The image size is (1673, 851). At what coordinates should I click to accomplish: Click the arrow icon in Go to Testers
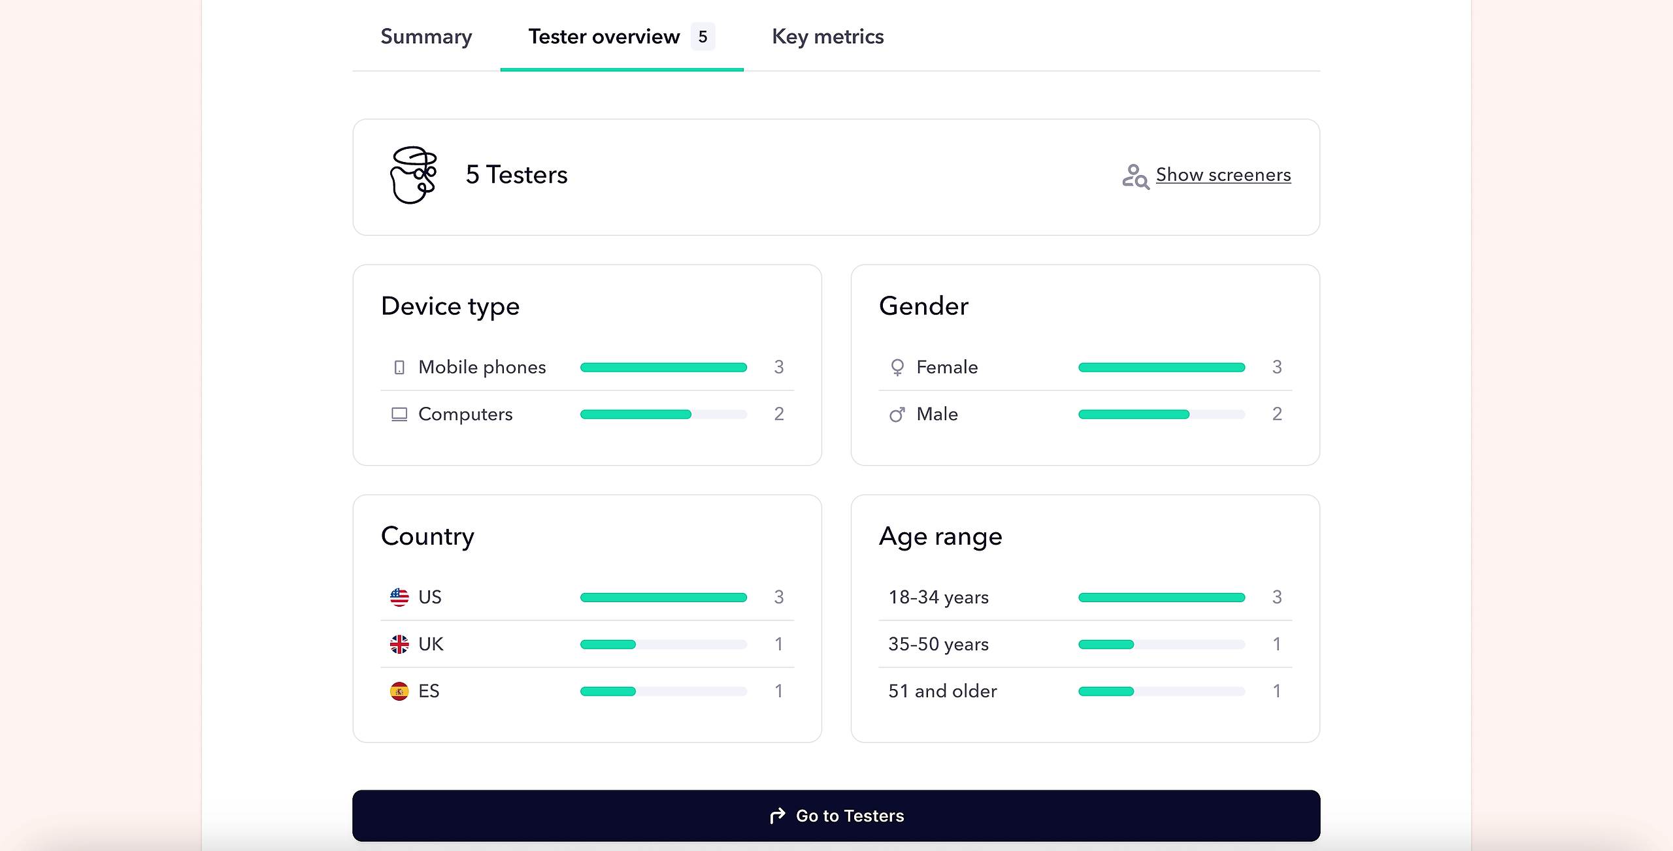[x=777, y=816]
